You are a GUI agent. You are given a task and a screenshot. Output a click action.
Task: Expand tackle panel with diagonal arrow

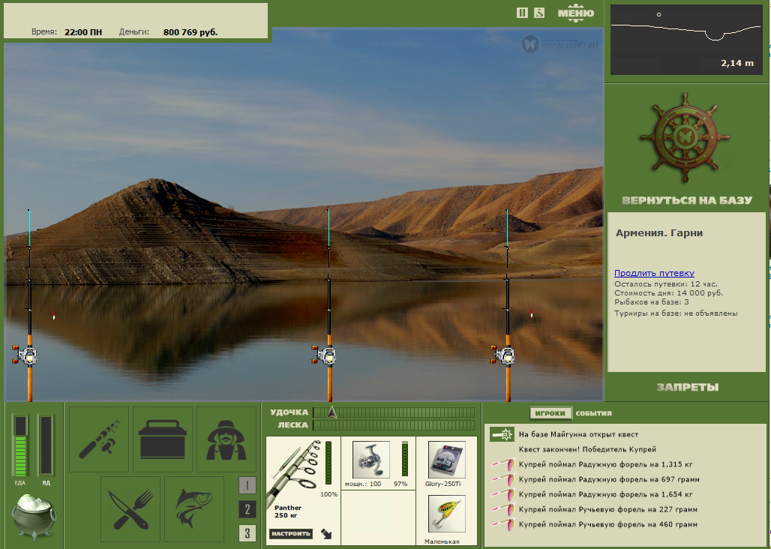click(x=326, y=534)
